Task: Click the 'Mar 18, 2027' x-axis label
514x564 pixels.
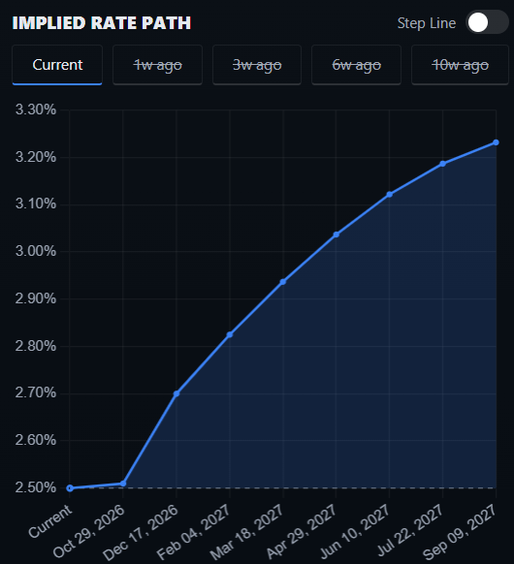Action: (x=247, y=532)
